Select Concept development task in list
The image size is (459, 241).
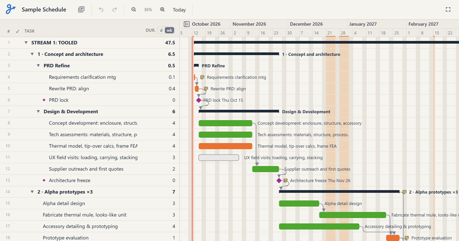[93, 123]
